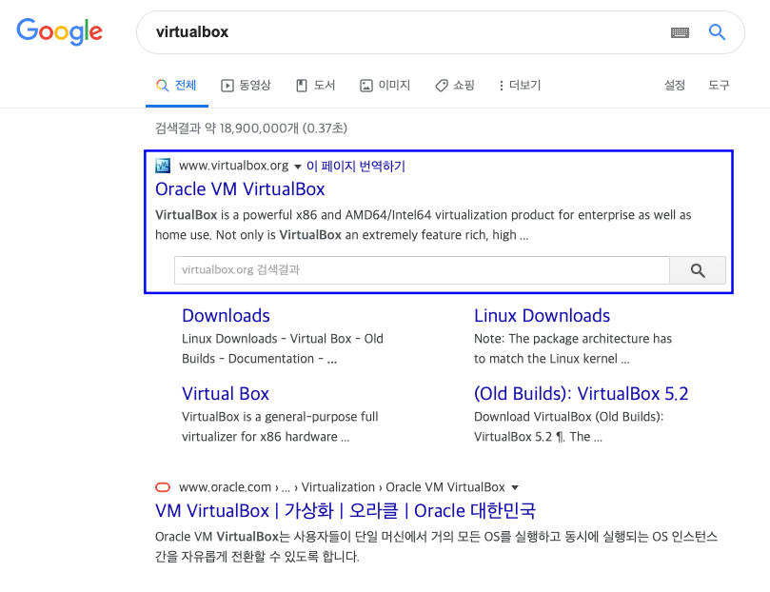
Task: Click the Oracle VM VirtualBox는 Korean snippet
Action: (x=436, y=546)
